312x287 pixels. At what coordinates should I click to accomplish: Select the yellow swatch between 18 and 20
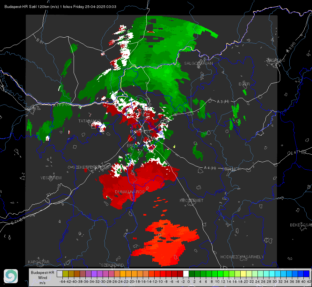(243, 274)
